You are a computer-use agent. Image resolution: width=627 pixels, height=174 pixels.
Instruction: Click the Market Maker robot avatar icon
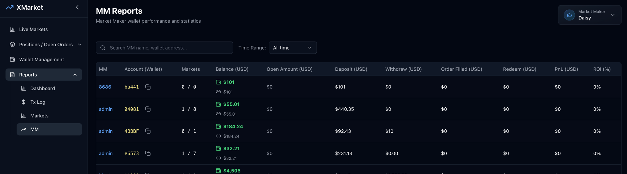coord(569,15)
